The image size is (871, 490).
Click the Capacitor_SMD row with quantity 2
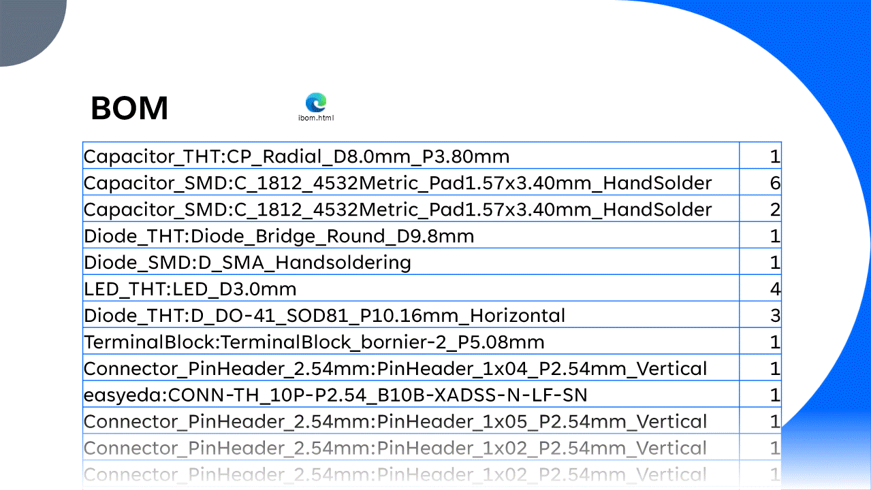click(x=397, y=210)
